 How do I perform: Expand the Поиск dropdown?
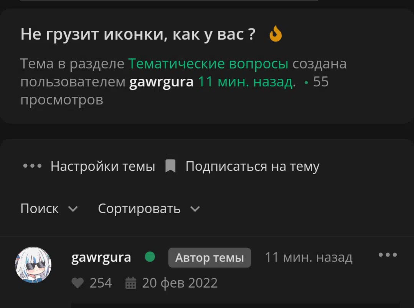(49, 209)
